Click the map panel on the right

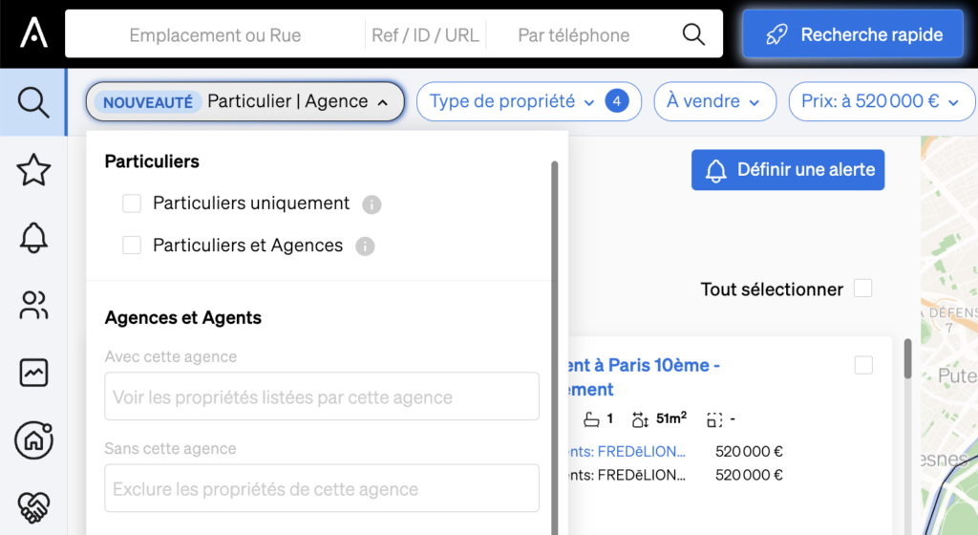coord(949,335)
